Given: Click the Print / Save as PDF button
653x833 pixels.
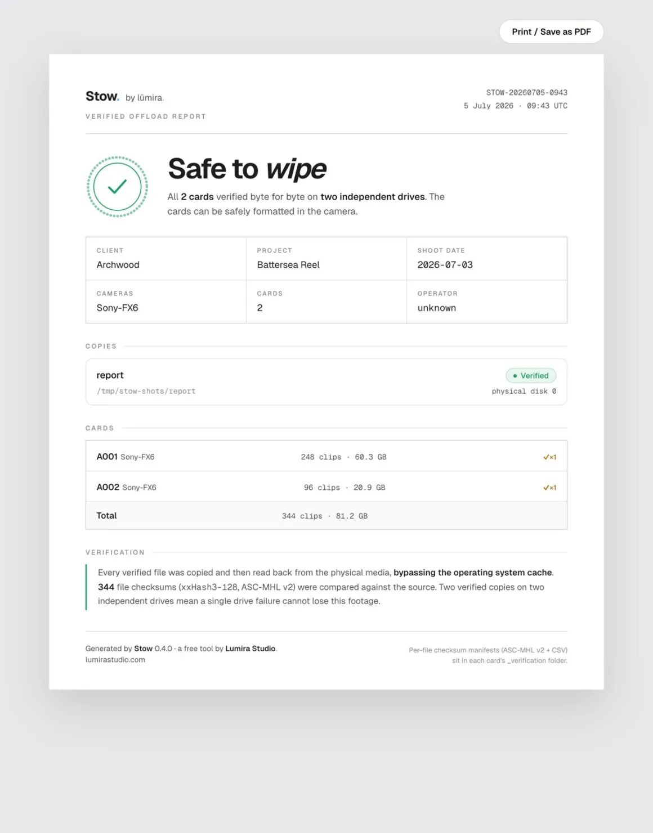Looking at the screenshot, I should point(551,31).
